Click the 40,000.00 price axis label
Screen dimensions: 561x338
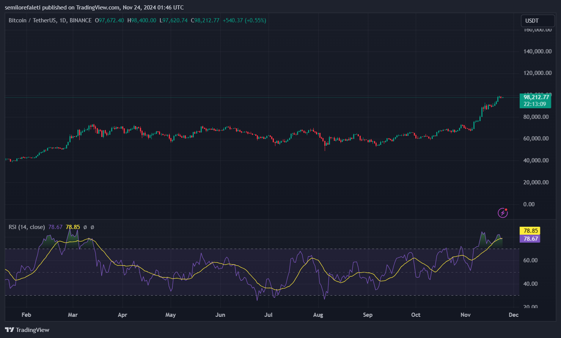click(536, 160)
